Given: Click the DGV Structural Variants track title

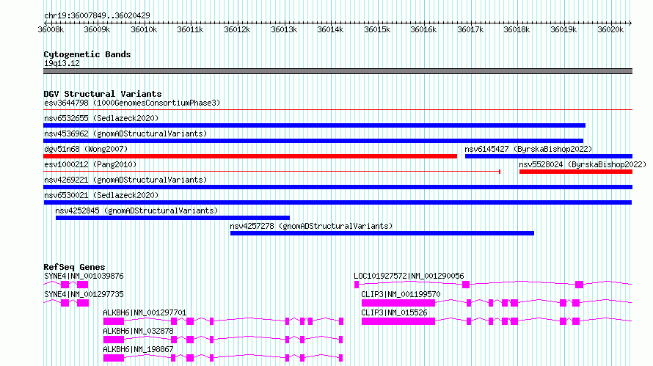Looking at the screenshot, I should click(x=103, y=94).
